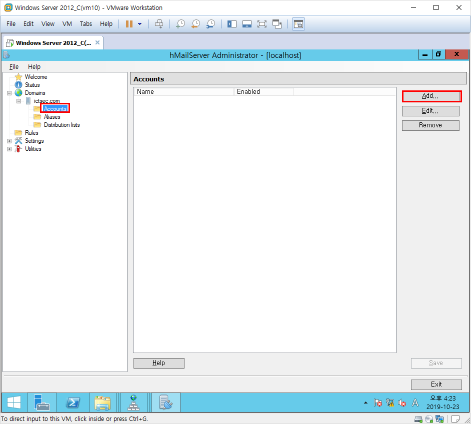The width and height of the screenshot is (471, 424).
Task: Click the Action Center flag icon
Action: click(378, 403)
